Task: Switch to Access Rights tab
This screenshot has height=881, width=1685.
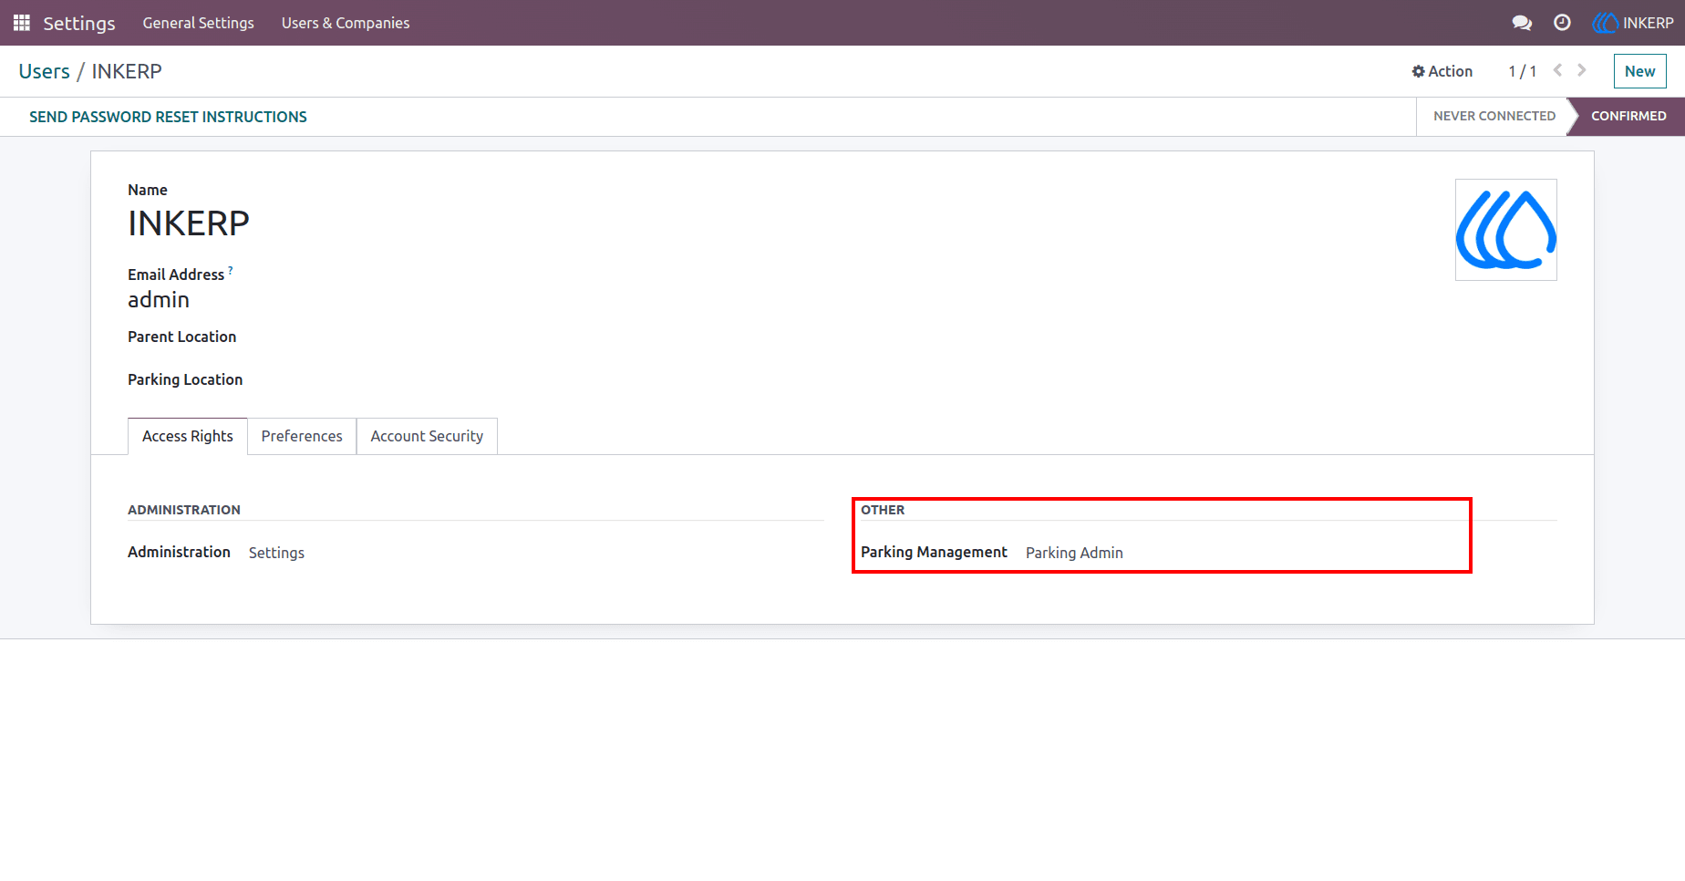Action: point(188,436)
